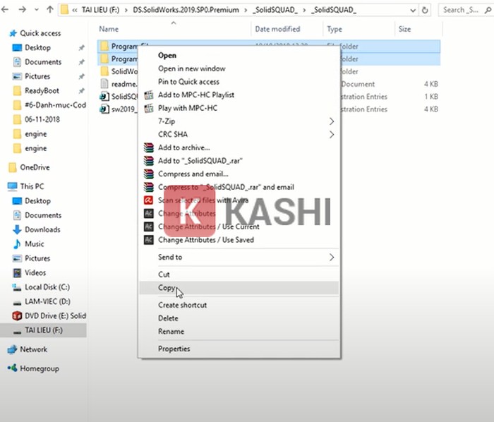Open Homegroup in navigation pane
This screenshot has height=422, width=494.
click(39, 369)
